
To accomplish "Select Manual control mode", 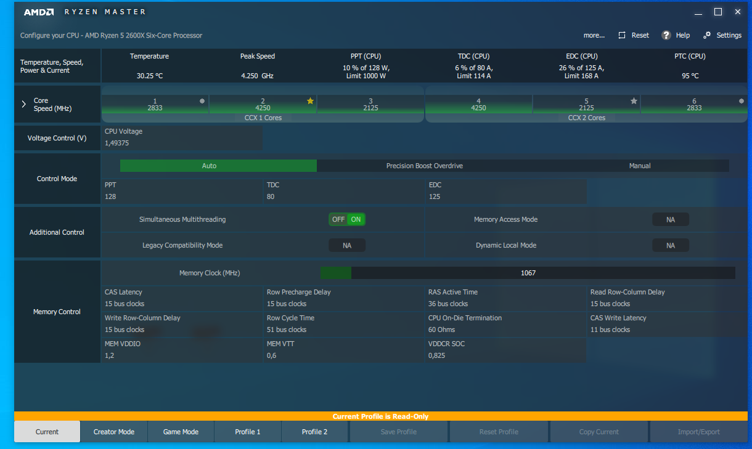I will point(640,166).
